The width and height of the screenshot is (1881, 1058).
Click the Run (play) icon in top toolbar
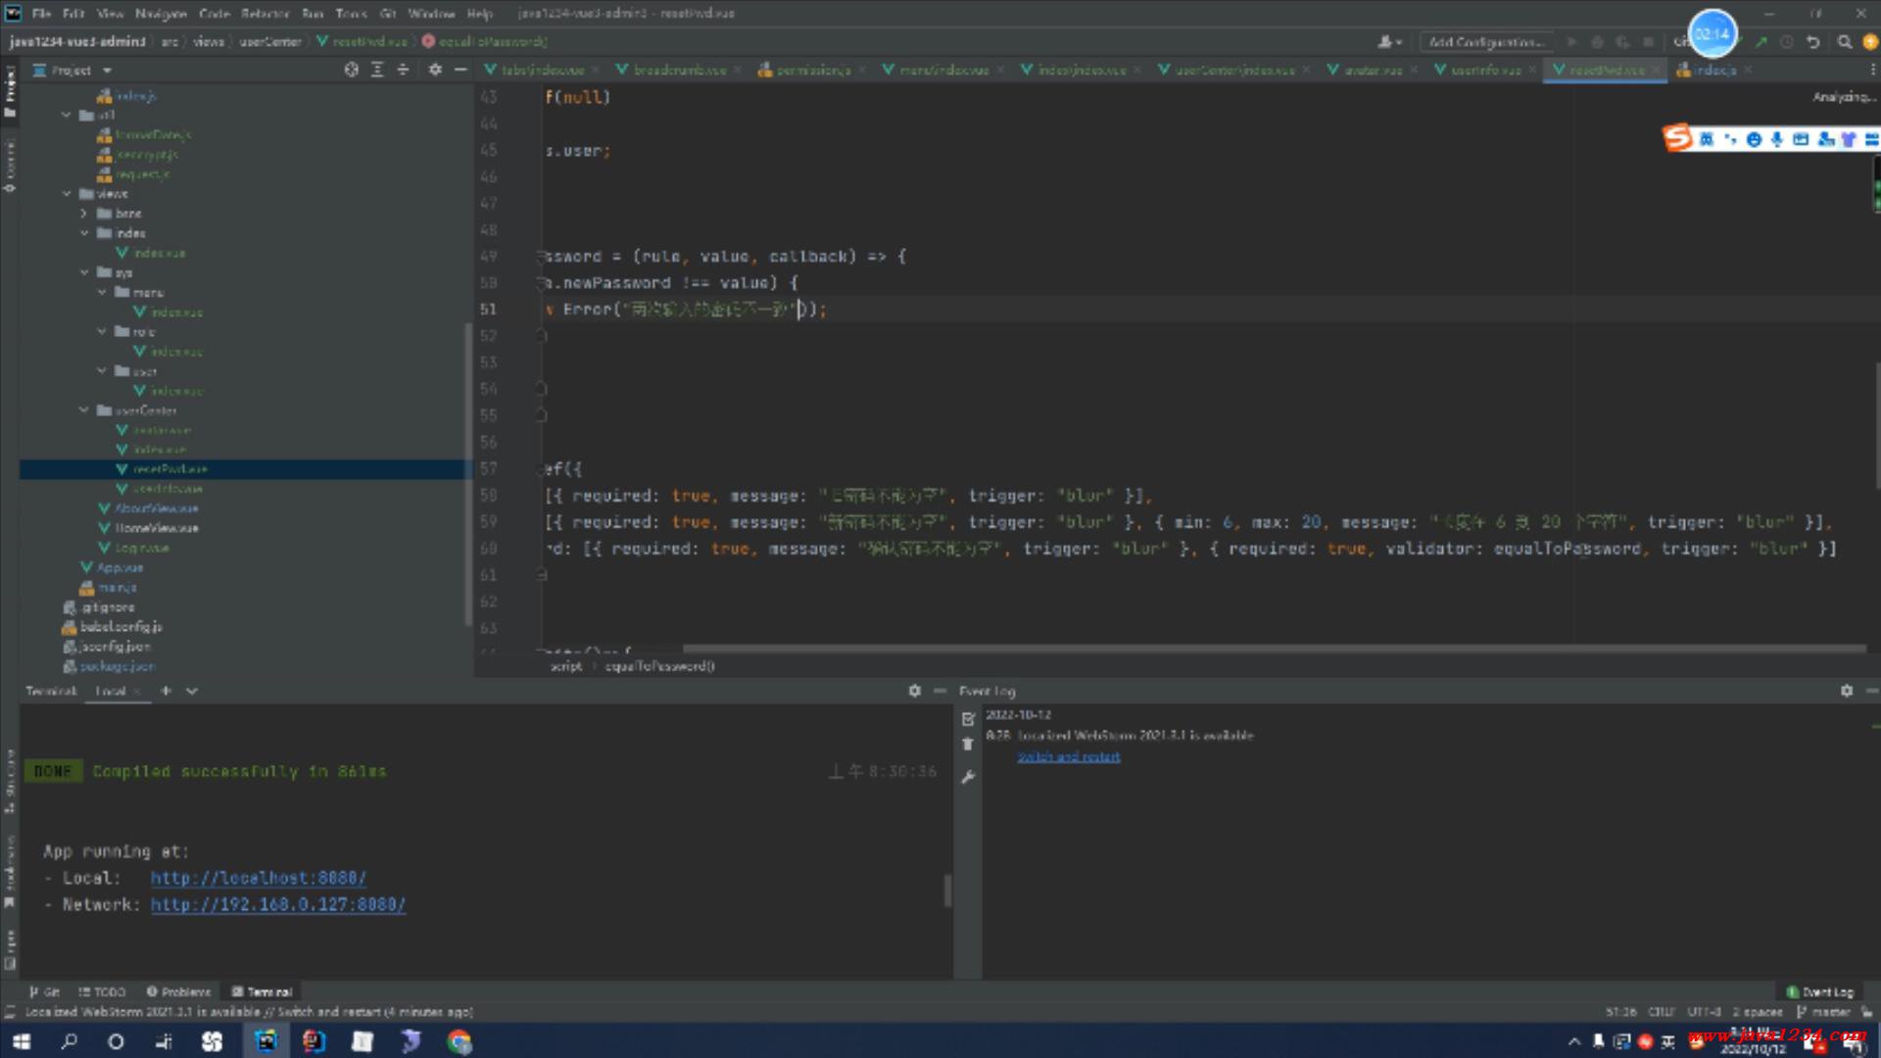pos(1571,42)
